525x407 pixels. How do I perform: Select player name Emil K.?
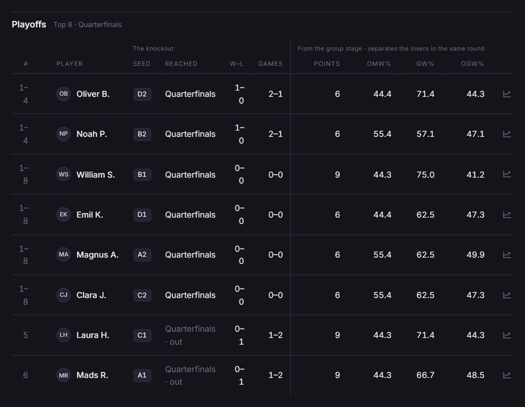[90, 214]
